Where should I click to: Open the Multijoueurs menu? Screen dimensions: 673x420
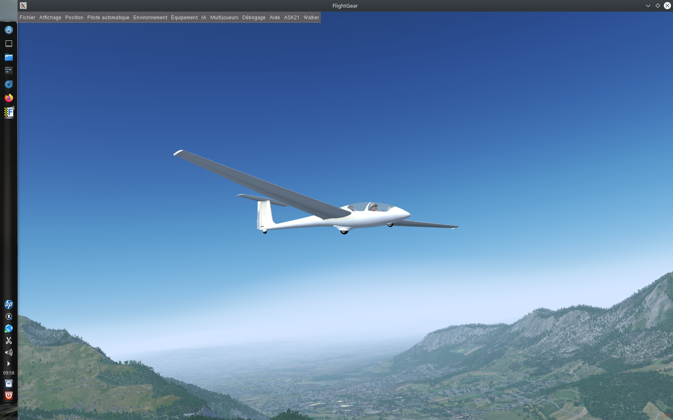coord(224,18)
